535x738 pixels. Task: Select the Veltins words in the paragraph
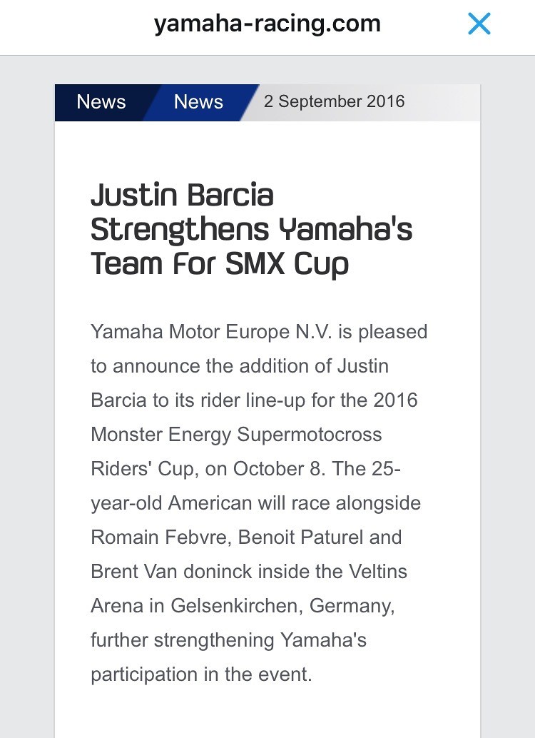(x=378, y=572)
